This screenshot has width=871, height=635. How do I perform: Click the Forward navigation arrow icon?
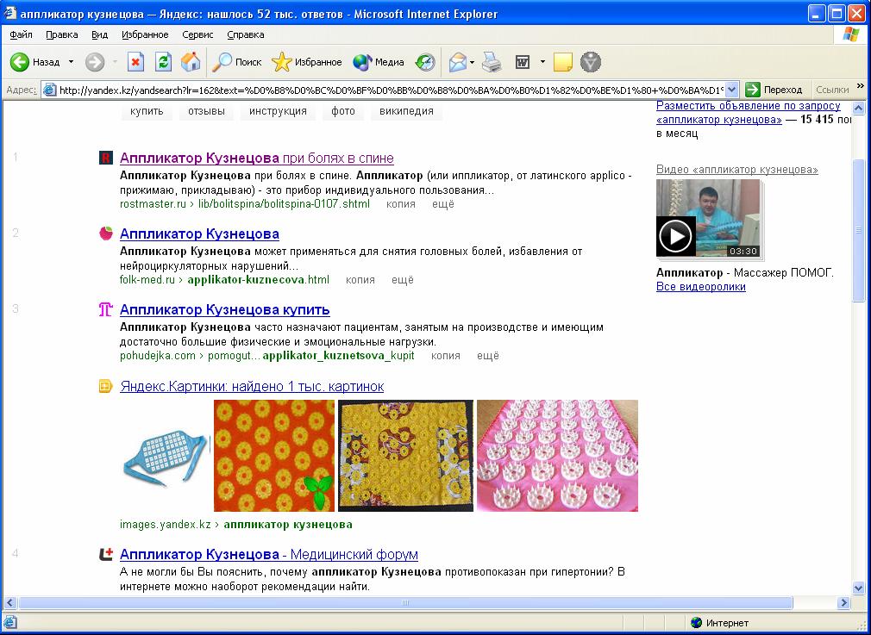[x=95, y=62]
